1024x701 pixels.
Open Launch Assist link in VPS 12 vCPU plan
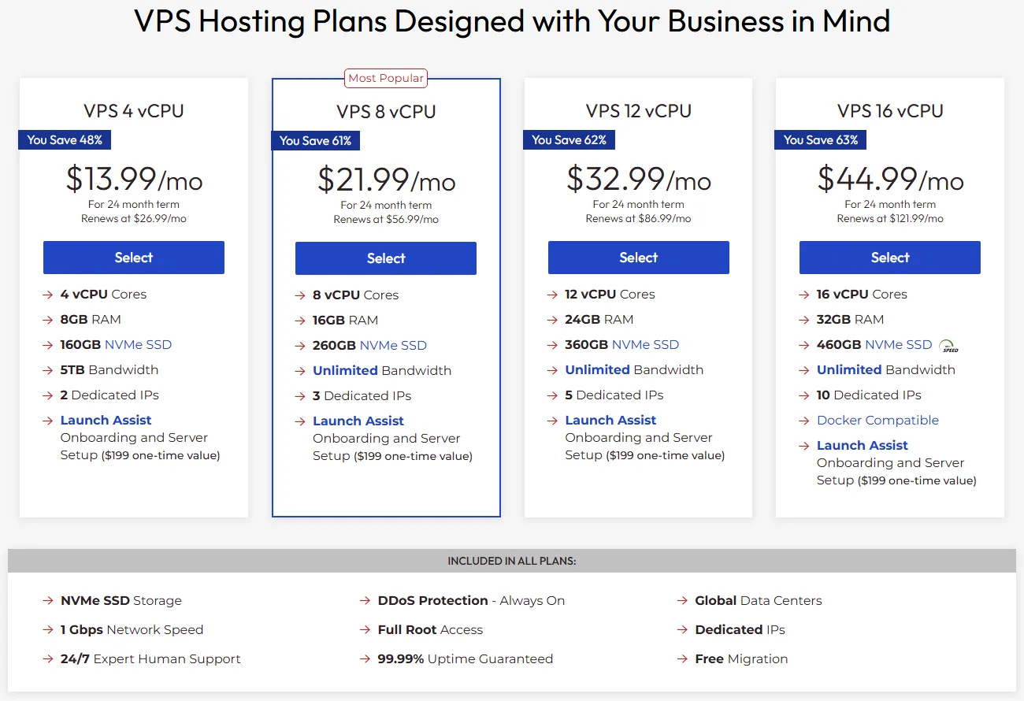[x=610, y=421]
